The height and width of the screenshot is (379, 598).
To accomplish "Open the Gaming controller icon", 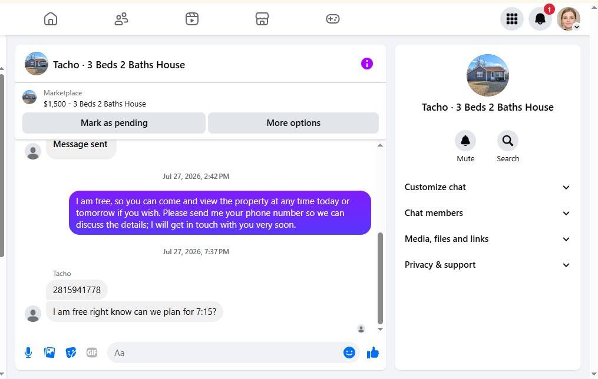I will [332, 19].
